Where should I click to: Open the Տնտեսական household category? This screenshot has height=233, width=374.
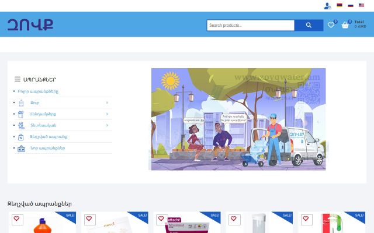(43, 125)
